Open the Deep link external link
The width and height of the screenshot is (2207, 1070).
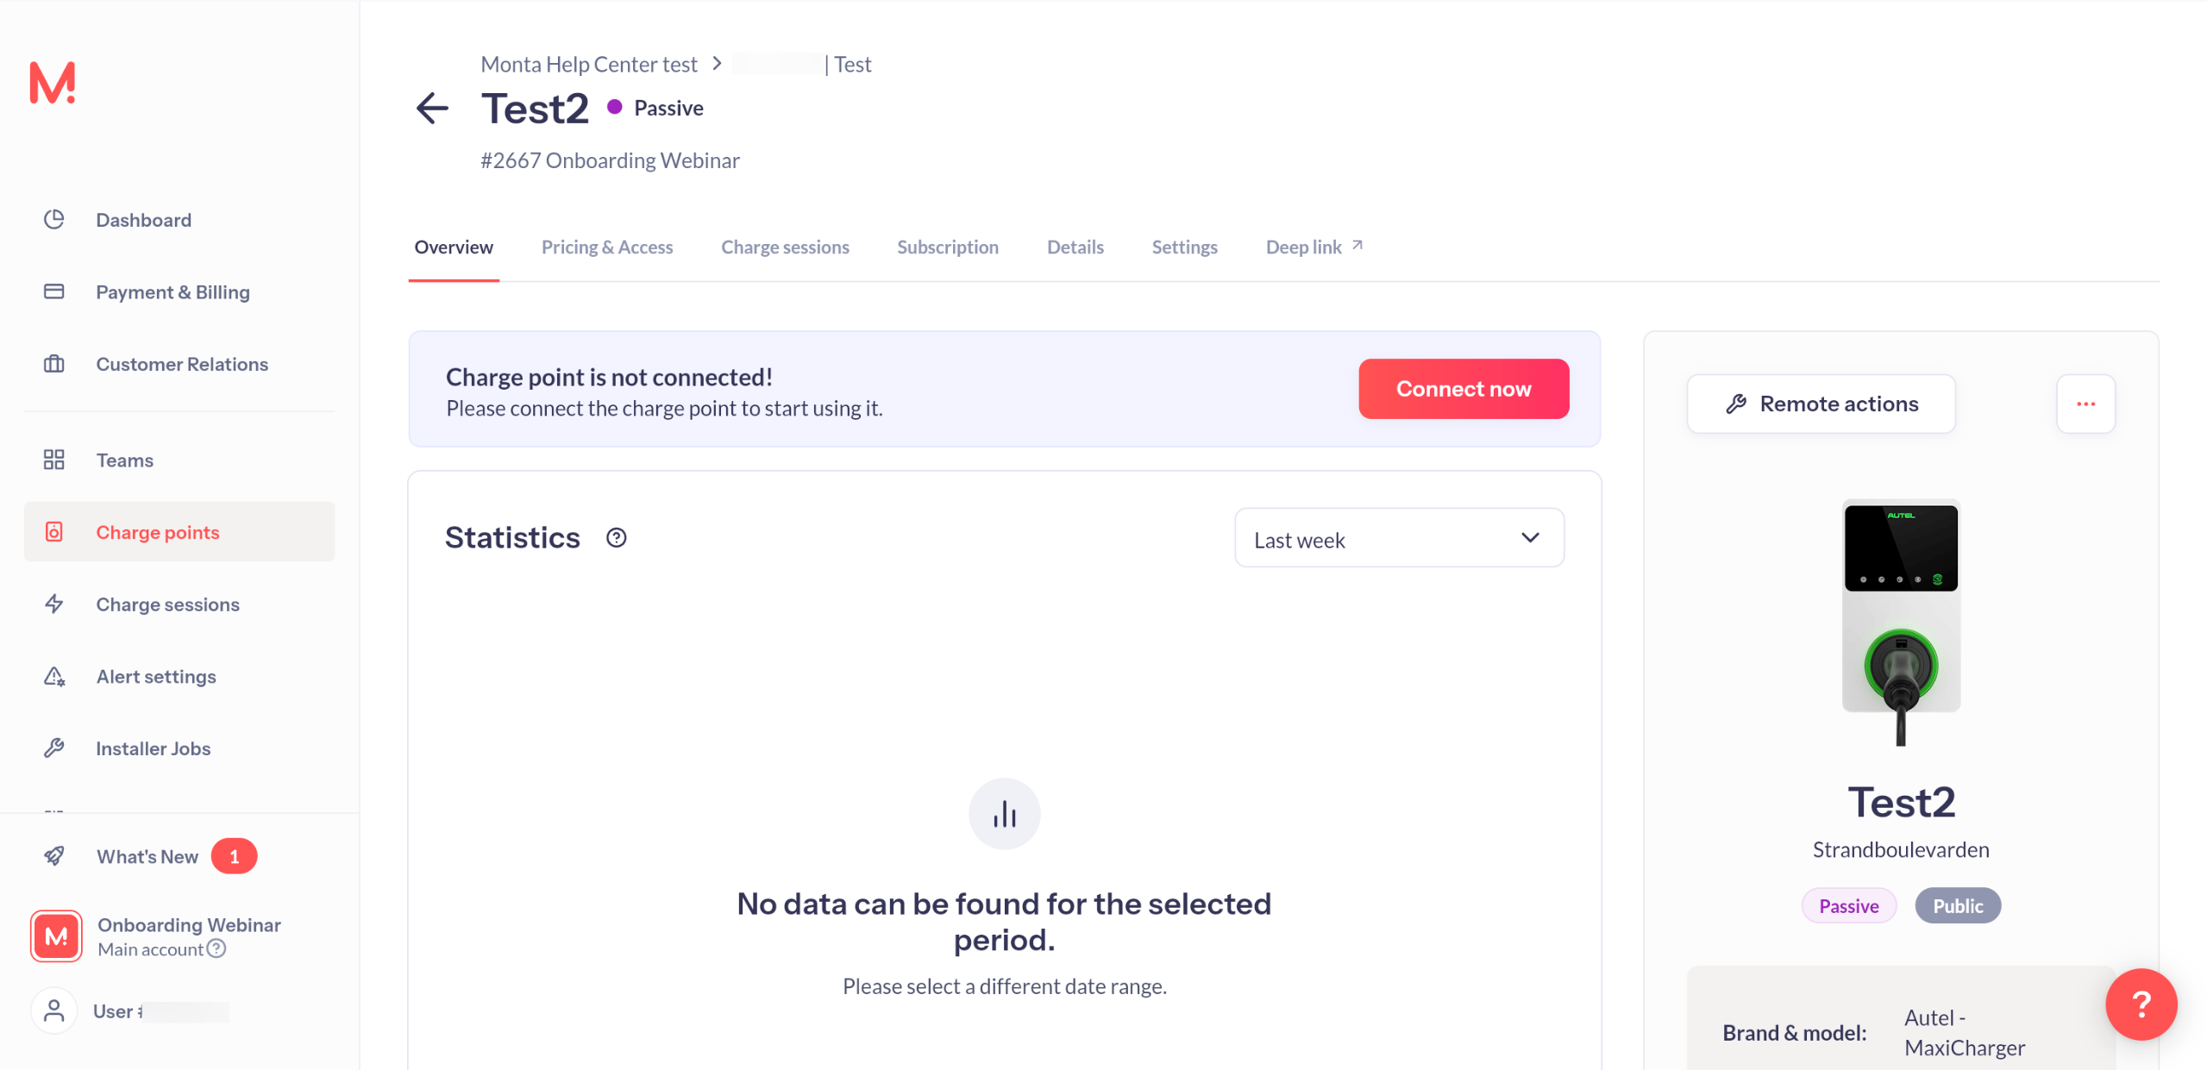(x=1314, y=247)
